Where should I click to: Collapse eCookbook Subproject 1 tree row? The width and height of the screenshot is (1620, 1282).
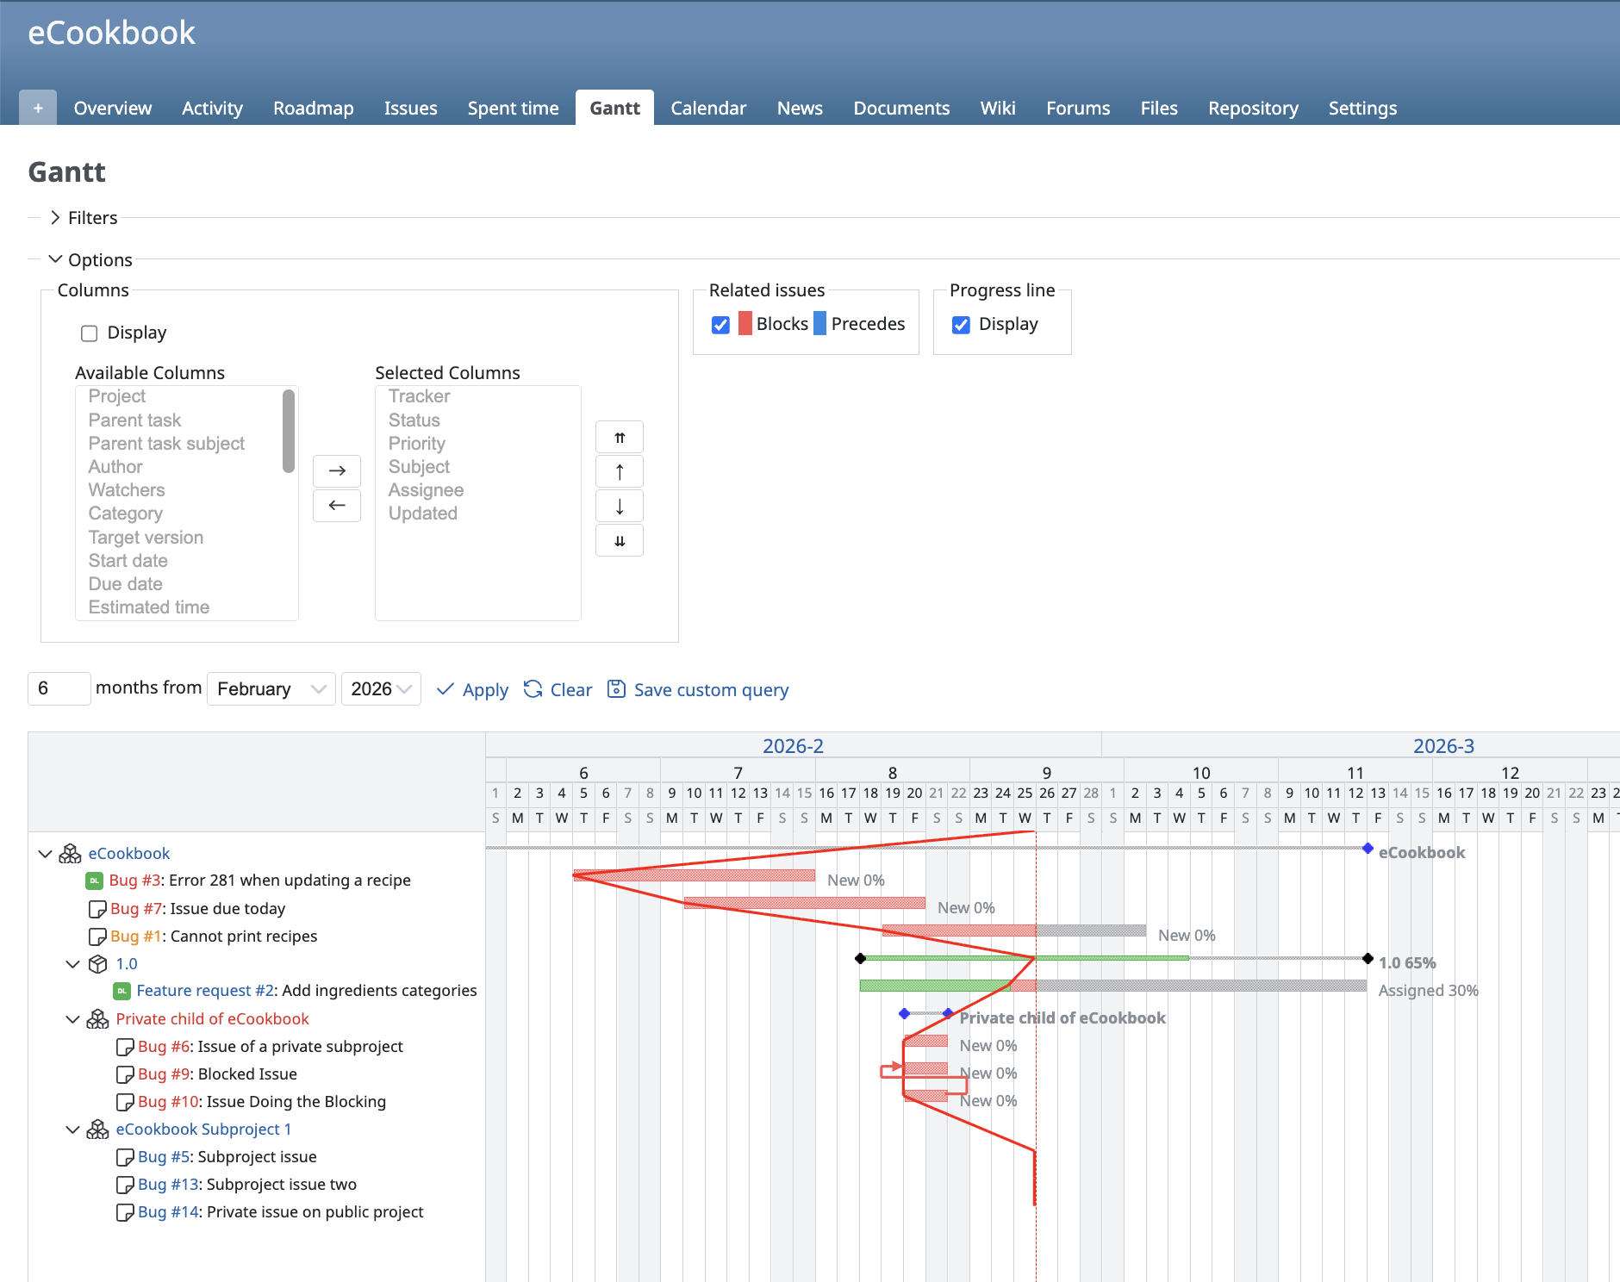73,1130
